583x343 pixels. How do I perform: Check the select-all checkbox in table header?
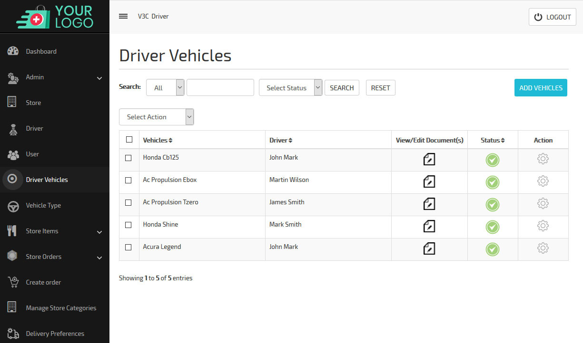(129, 140)
